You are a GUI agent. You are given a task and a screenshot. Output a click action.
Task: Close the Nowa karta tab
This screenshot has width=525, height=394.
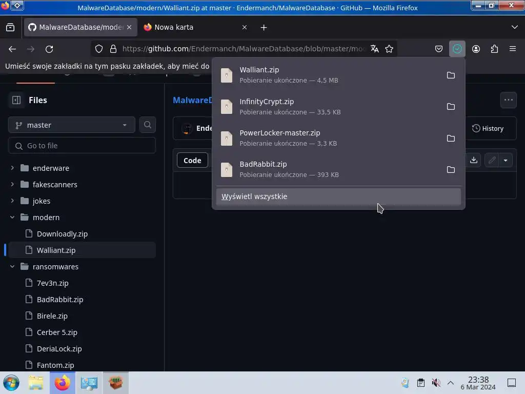tap(245, 27)
